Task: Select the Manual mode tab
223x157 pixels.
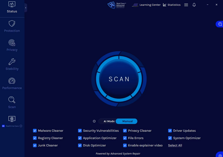Action: [127, 121]
